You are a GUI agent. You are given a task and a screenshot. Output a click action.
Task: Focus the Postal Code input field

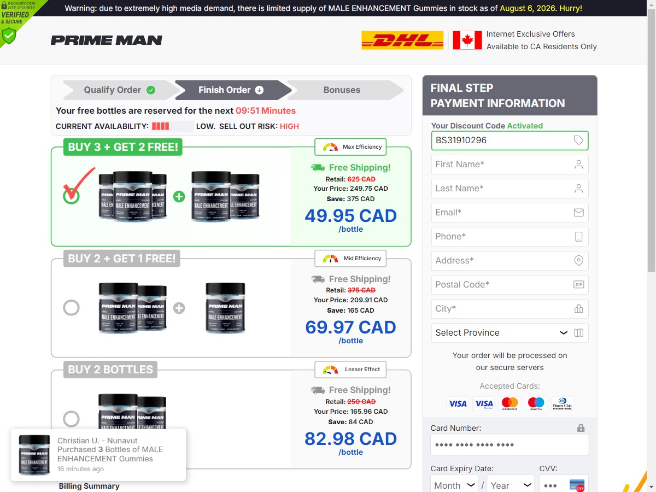[x=509, y=285]
